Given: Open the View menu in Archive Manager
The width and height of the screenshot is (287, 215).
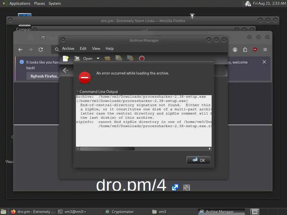Looking at the screenshot, I should tap(96, 48).
